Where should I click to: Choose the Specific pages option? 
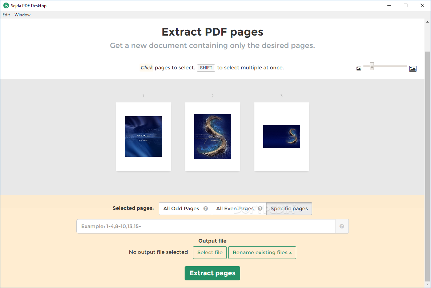point(289,208)
